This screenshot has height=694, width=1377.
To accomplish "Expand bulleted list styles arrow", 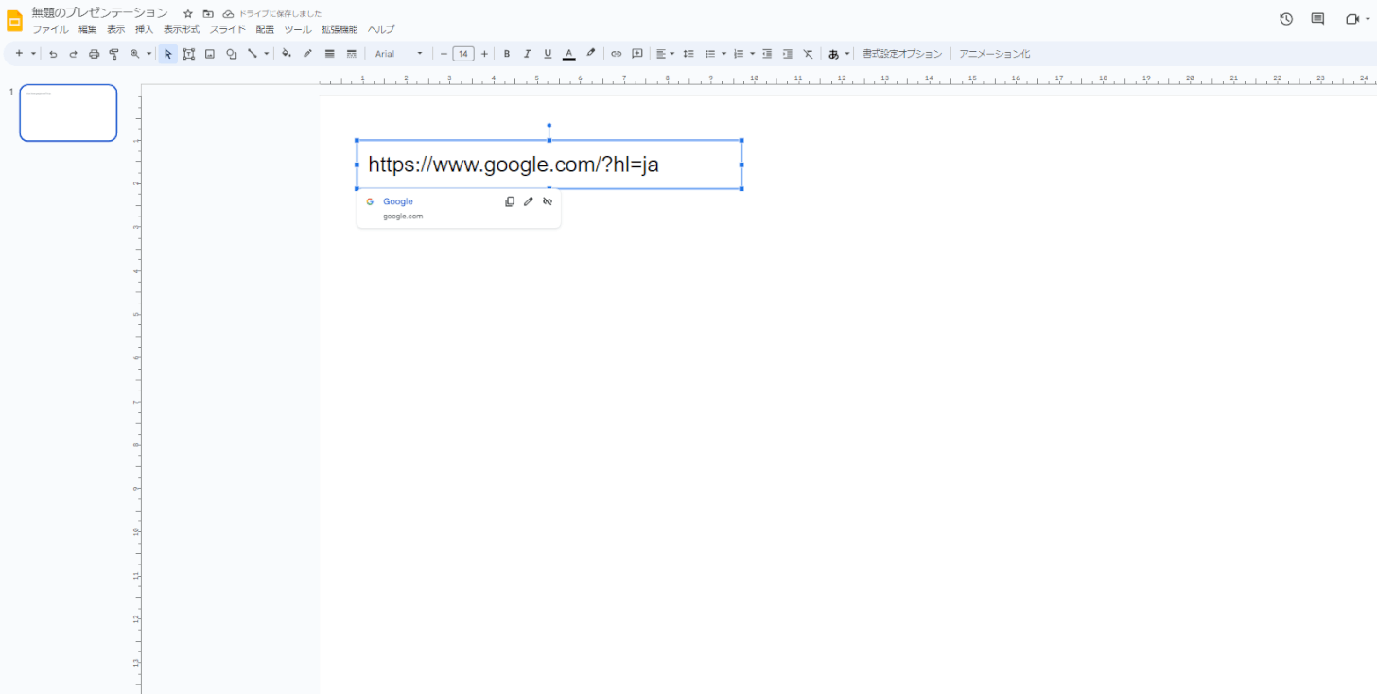I will 724,54.
